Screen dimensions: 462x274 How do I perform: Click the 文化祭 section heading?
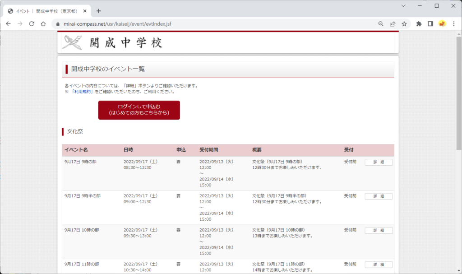(x=75, y=131)
